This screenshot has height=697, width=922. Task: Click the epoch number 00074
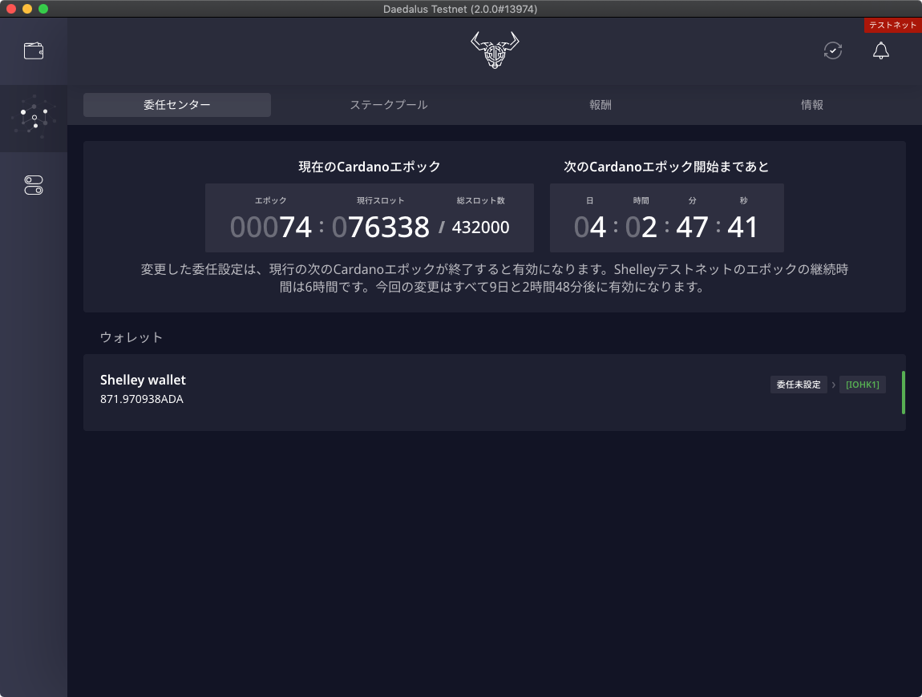click(x=270, y=227)
